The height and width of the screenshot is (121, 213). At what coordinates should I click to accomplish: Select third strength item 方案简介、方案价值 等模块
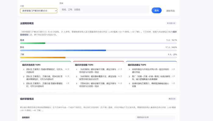46,85
